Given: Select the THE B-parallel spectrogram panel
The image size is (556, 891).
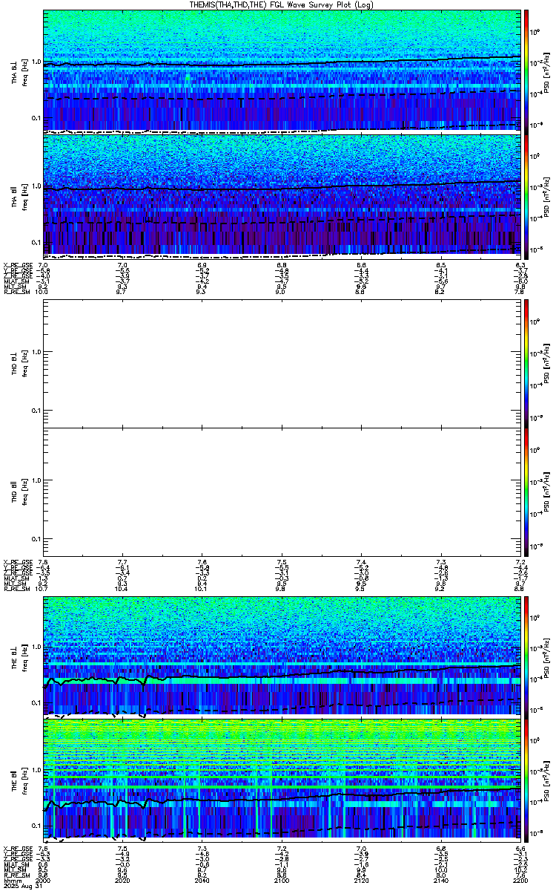Looking at the screenshot, I should coord(282,779).
